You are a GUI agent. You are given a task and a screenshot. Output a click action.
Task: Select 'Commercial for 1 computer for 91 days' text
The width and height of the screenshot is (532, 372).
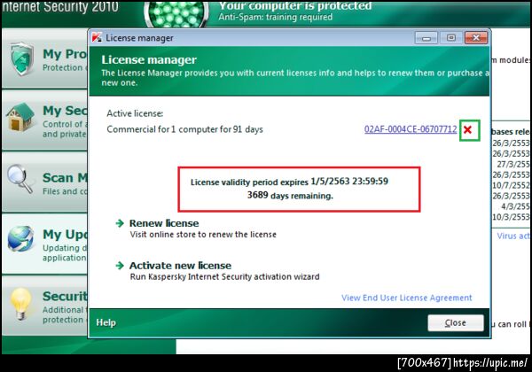click(x=185, y=129)
